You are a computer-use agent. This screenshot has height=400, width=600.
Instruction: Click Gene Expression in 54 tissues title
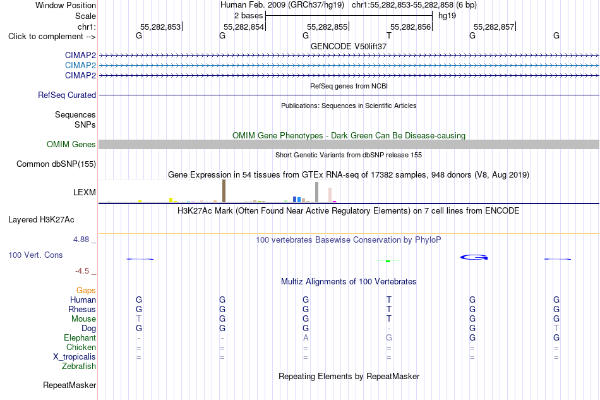point(349,175)
